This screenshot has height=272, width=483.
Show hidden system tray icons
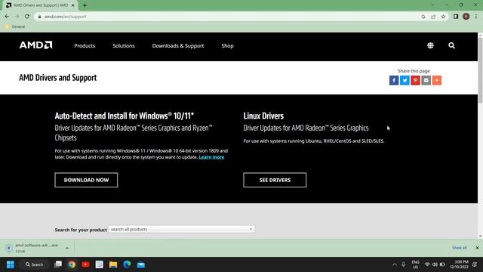(394, 264)
